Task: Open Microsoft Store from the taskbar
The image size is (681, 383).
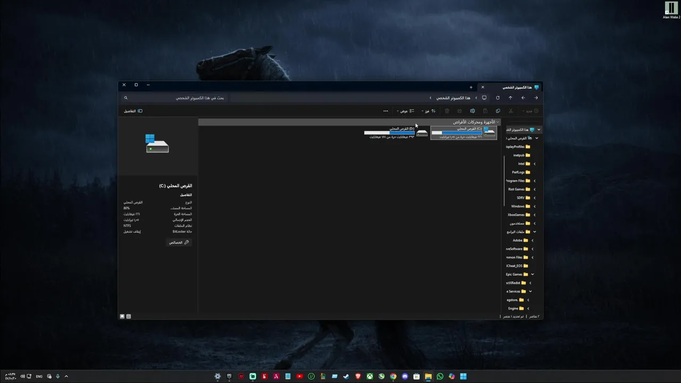Action: (417, 377)
